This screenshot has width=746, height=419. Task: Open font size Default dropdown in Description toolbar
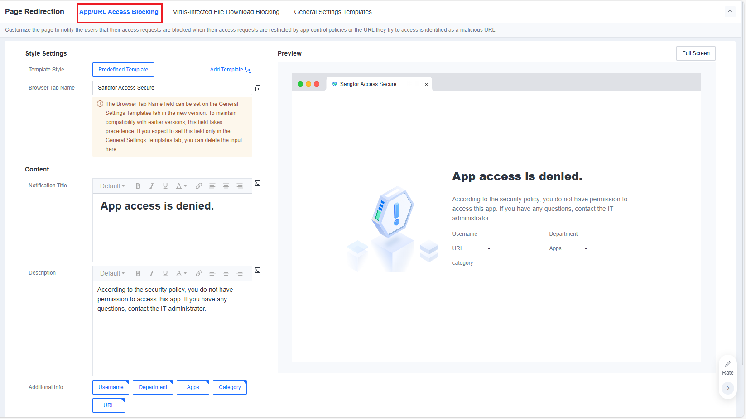pos(112,273)
